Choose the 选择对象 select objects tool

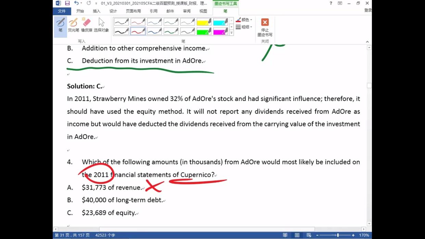pyautogui.click(x=101, y=25)
